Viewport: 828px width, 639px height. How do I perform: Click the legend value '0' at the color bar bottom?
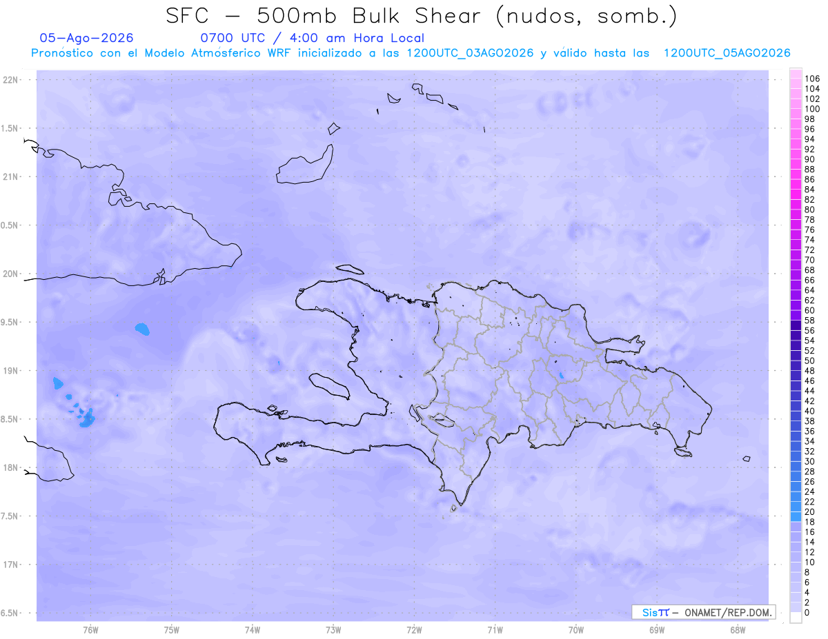coord(807,613)
